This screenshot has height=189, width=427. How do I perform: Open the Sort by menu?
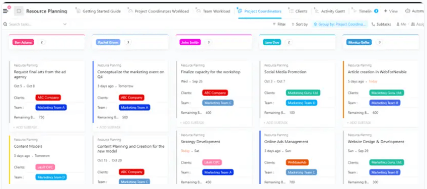300,24
